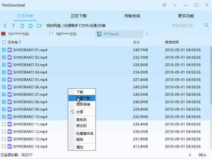This screenshot has width=212, height=159.
Task: Click modified time of SHIROBAKO 10.mp4
Action: [183, 117]
